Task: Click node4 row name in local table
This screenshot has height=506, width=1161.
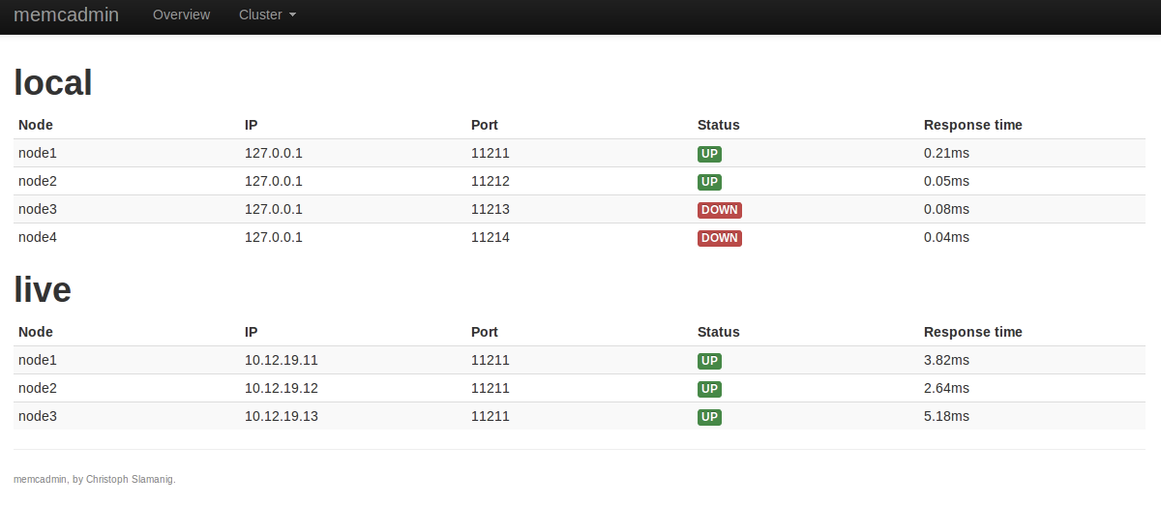Action: 38,237
